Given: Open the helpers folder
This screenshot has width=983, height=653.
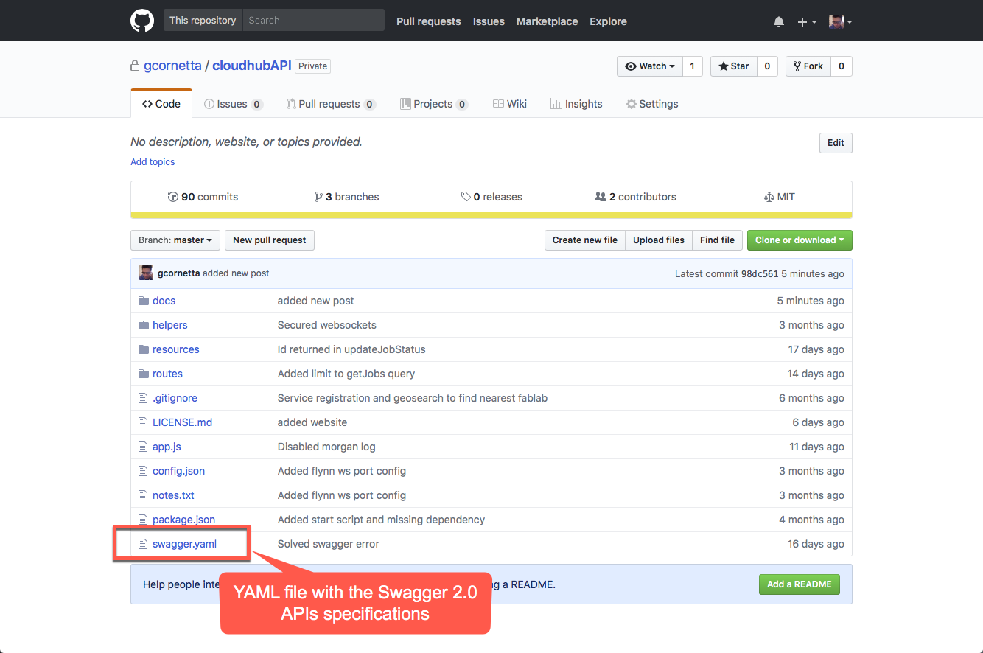Looking at the screenshot, I should [170, 325].
